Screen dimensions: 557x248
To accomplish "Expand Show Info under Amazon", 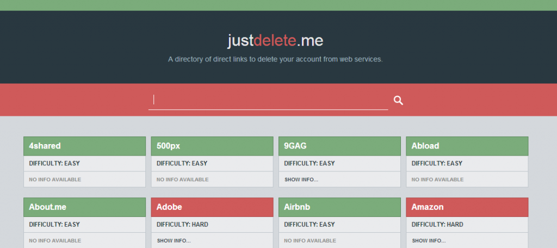I will pos(429,240).
